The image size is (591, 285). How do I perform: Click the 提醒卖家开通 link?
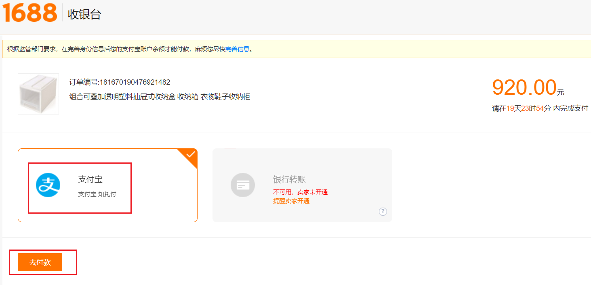(291, 201)
